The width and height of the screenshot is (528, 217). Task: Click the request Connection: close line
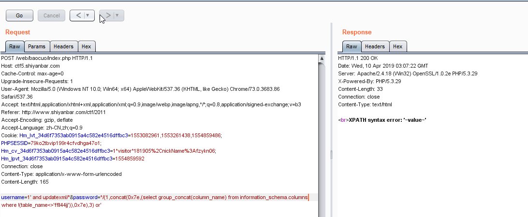pyautogui.click(x=22, y=167)
